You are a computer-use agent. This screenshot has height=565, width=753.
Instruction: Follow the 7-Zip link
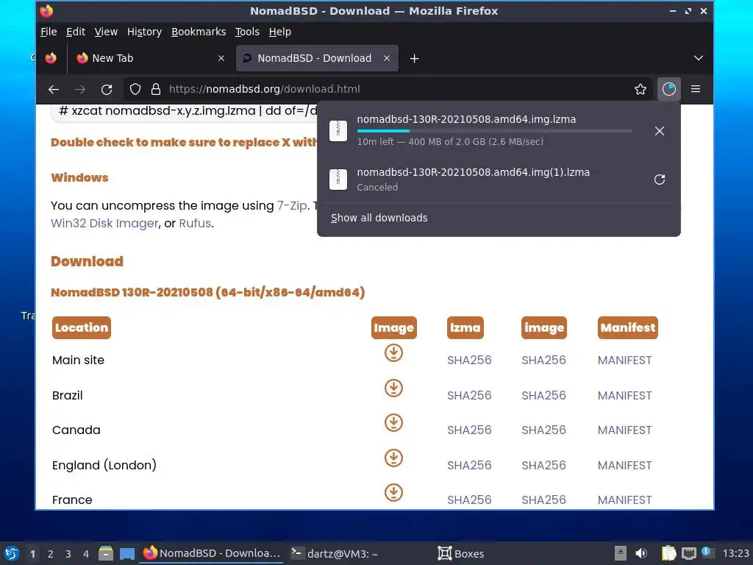click(x=291, y=206)
